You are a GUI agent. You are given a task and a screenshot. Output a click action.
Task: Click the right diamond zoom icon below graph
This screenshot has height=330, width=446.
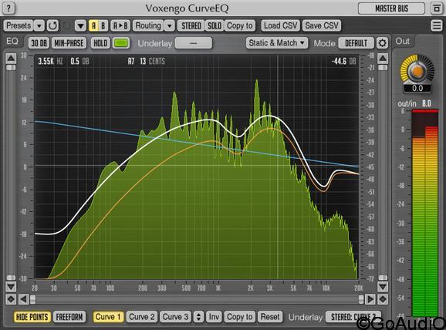tap(383, 299)
